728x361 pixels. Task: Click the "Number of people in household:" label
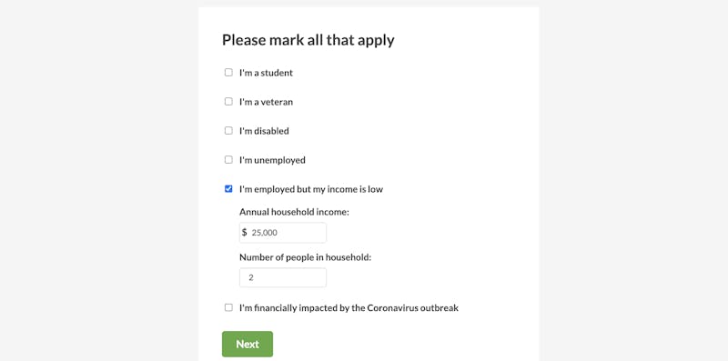(306, 257)
